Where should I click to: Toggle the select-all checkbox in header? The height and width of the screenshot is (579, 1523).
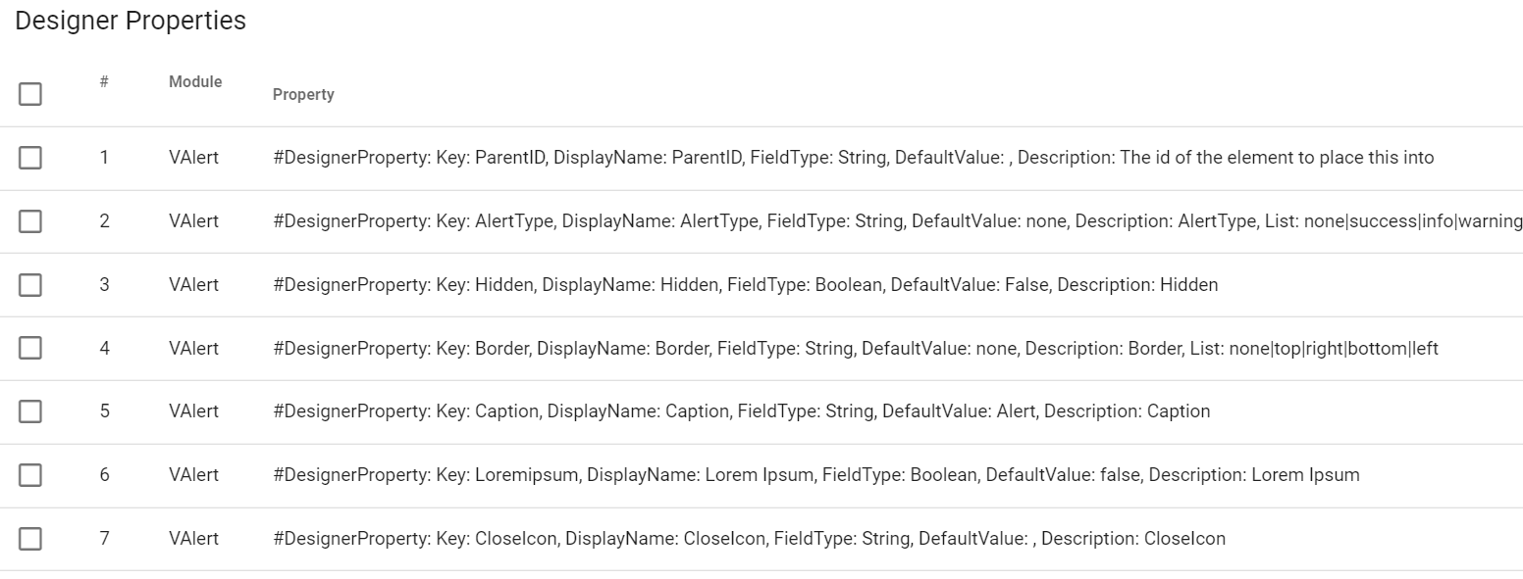pos(30,94)
